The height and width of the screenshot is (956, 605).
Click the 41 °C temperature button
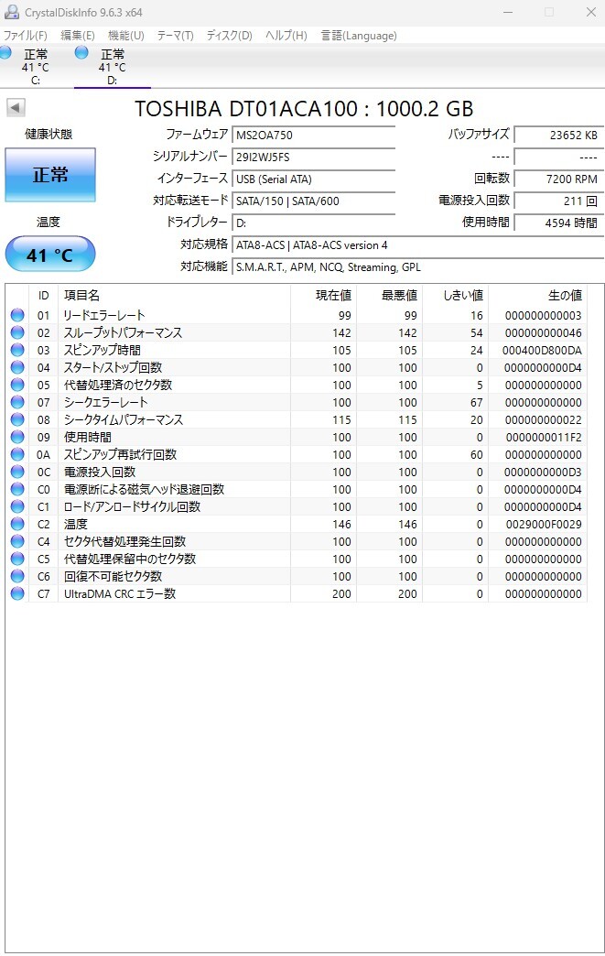[x=50, y=255]
